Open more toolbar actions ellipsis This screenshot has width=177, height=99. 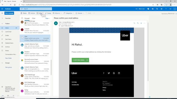point(94,13)
